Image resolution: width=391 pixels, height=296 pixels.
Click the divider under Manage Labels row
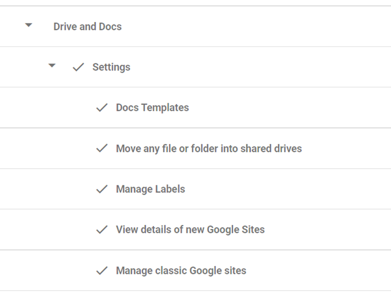pyautogui.click(x=195, y=209)
